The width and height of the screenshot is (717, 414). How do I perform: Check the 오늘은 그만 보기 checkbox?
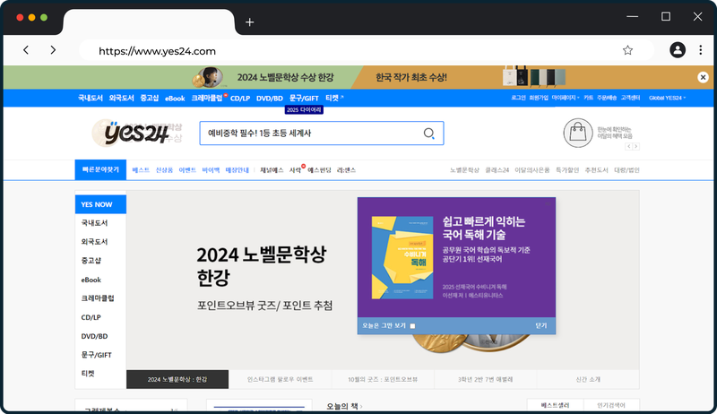[412, 326]
